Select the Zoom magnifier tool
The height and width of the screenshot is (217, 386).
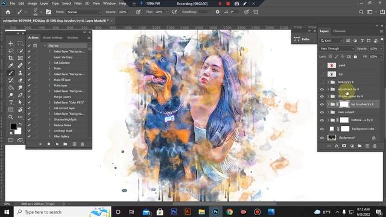(x=11, y=117)
